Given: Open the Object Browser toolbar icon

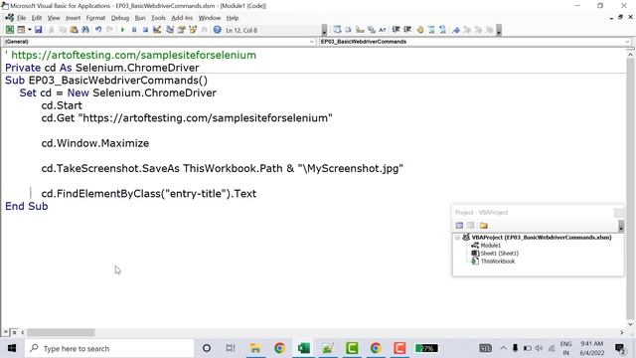Looking at the screenshot, I should pos(193,30).
